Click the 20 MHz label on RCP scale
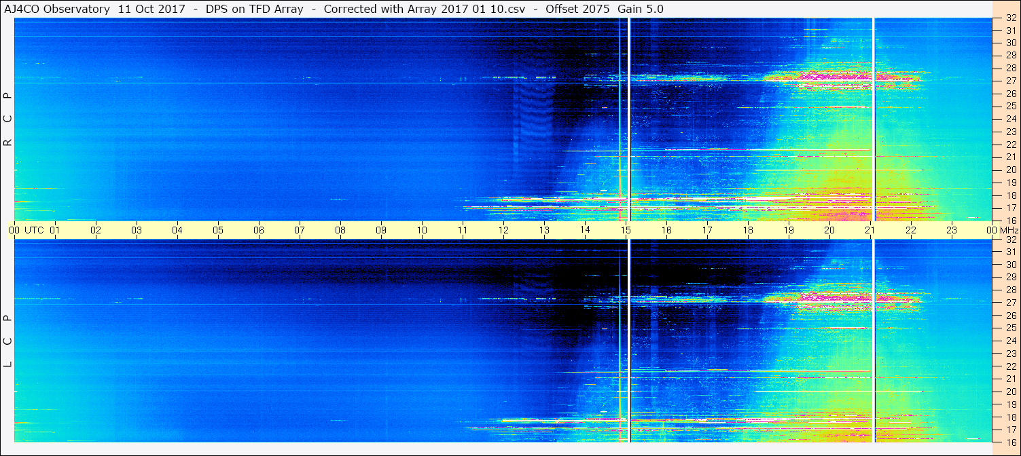The width and height of the screenshot is (1021, 456). (x=1011, y=170)
